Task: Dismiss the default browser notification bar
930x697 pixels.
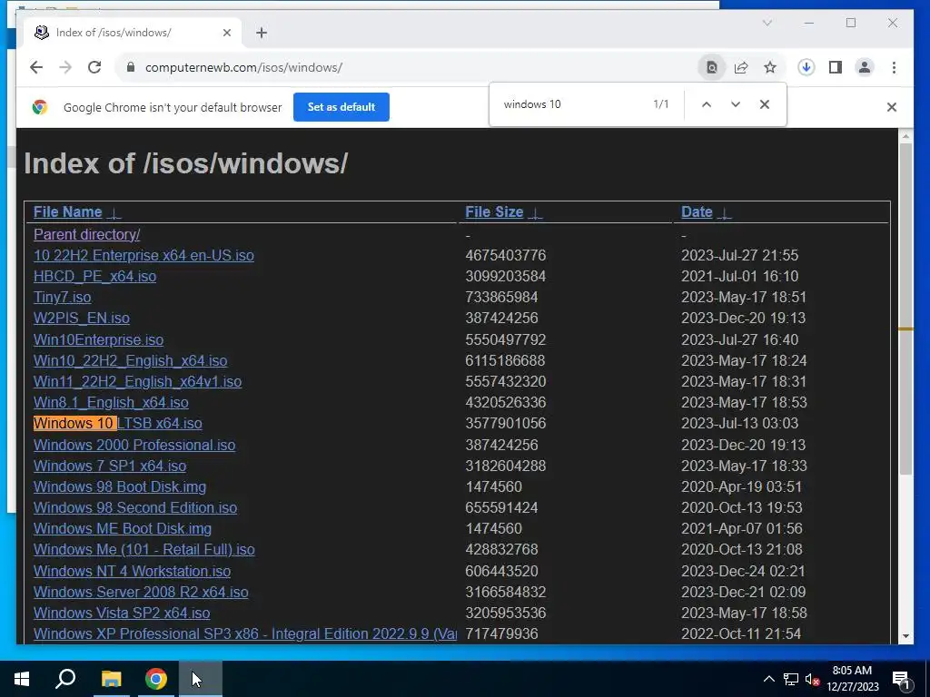Action: point(892,107)
